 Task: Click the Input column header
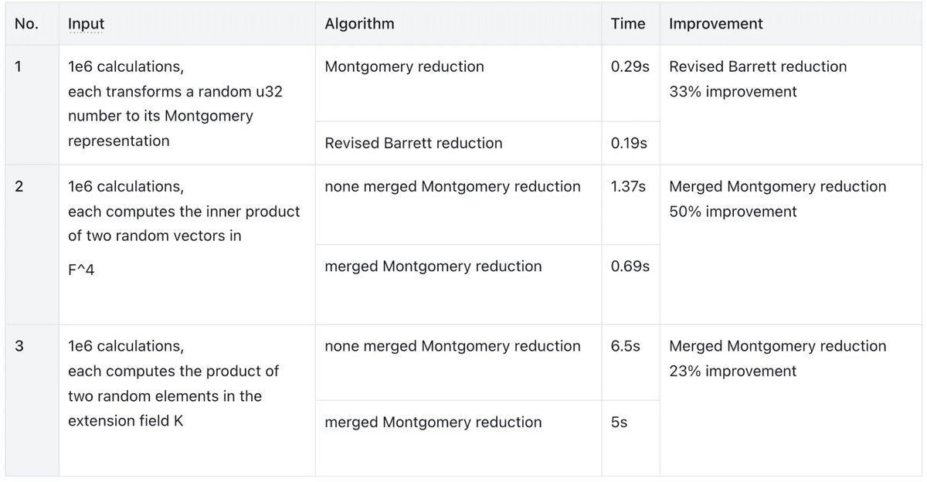click(x=187, y=24)
